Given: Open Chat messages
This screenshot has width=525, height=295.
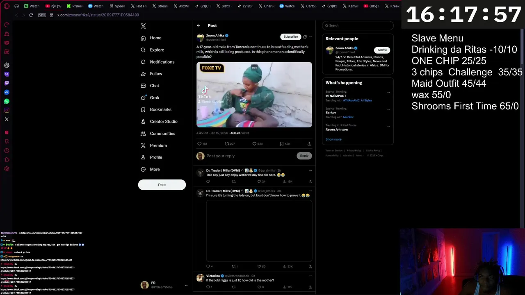Looking at the screenshot, I should coord(150,86).
